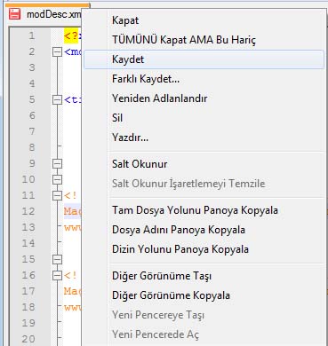Switch to the modDesc.xml tab
328x346 pixels.
pos(47,14)
